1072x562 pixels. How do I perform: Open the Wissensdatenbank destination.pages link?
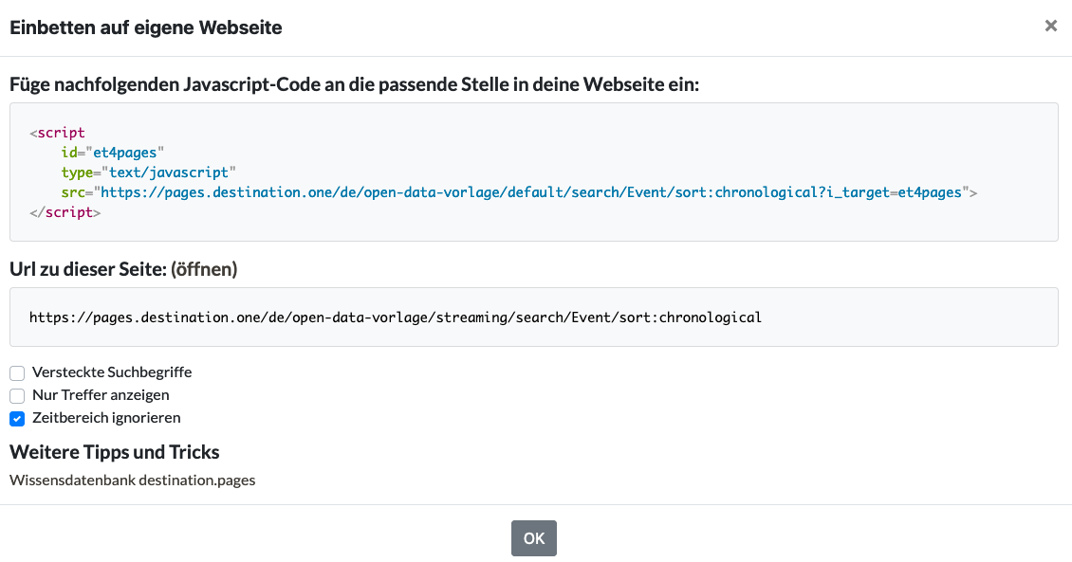[x=133, y=480]
